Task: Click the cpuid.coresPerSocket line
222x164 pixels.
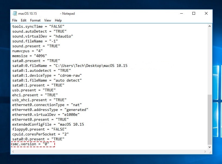Action: [41, 134]
